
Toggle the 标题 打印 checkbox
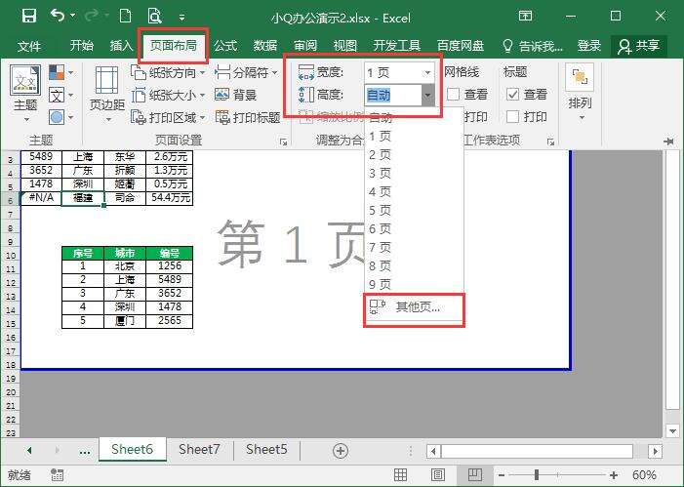point(512,117)
